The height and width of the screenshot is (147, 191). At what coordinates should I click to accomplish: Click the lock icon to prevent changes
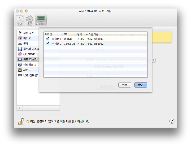pyautogui.click(x=21, y=121)
